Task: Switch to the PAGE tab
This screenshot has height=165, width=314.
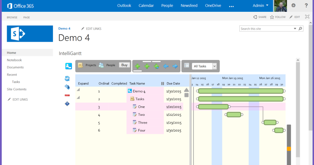Action: click(x=26, y=17)
